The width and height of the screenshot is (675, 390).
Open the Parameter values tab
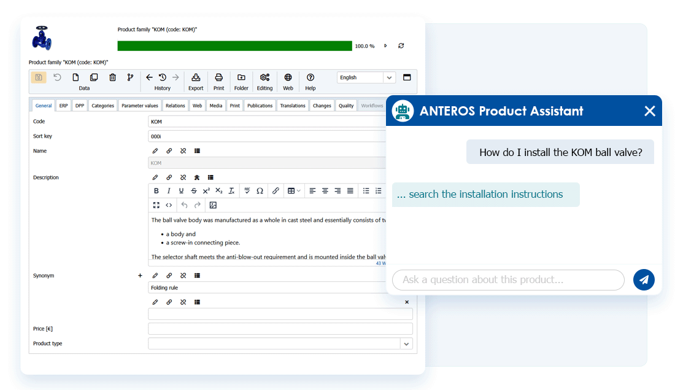pyautogui.click(x=140, y=106)
